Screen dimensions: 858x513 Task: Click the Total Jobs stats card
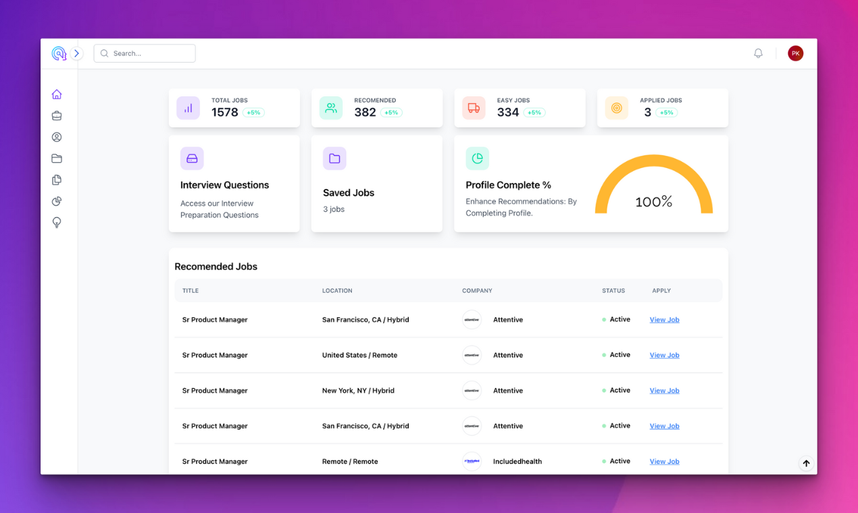(234, 108)
